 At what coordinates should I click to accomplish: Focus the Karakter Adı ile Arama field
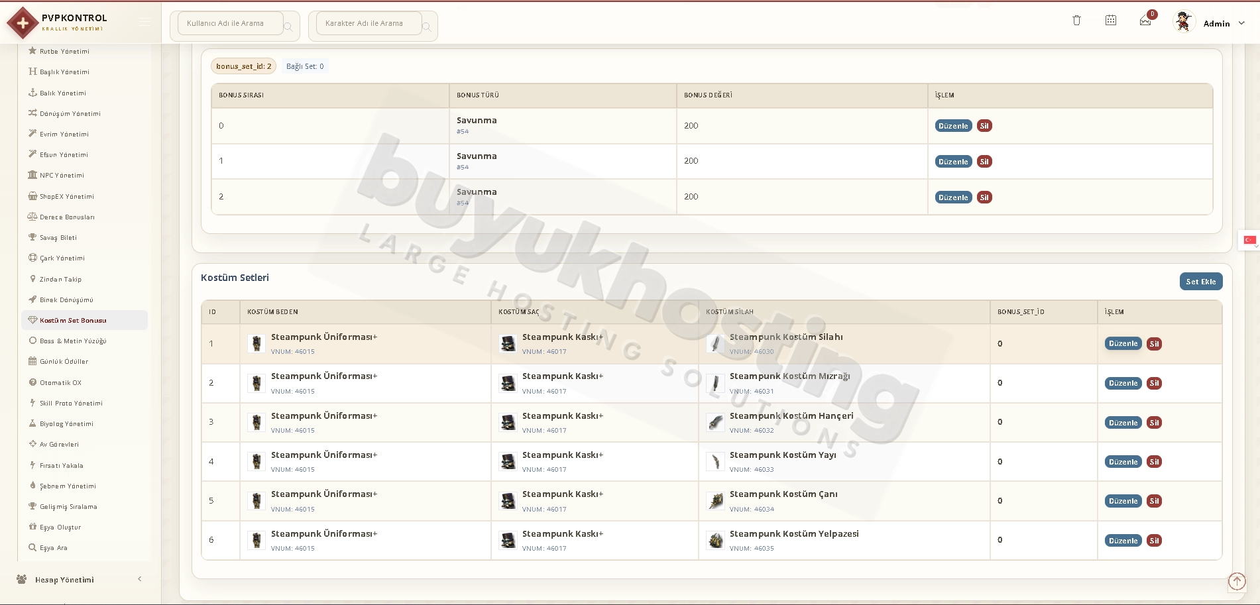point(369,23)
